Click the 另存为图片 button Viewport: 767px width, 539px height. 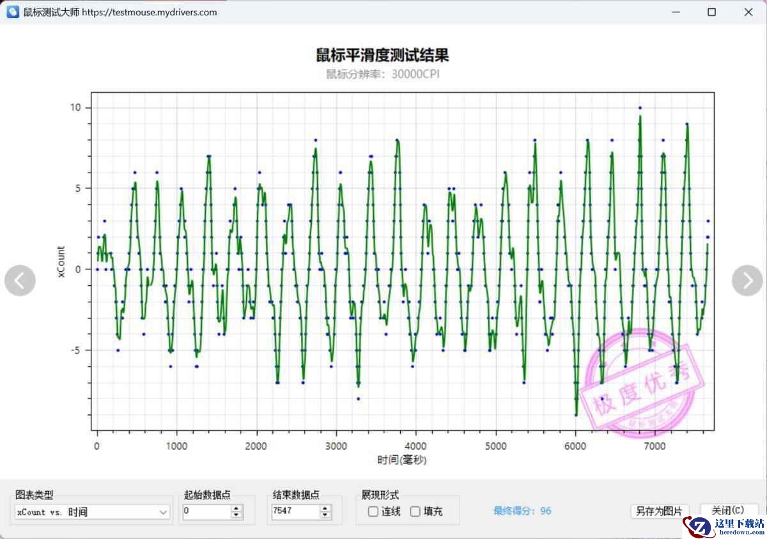pyautogui.click(x=658, y=511)
